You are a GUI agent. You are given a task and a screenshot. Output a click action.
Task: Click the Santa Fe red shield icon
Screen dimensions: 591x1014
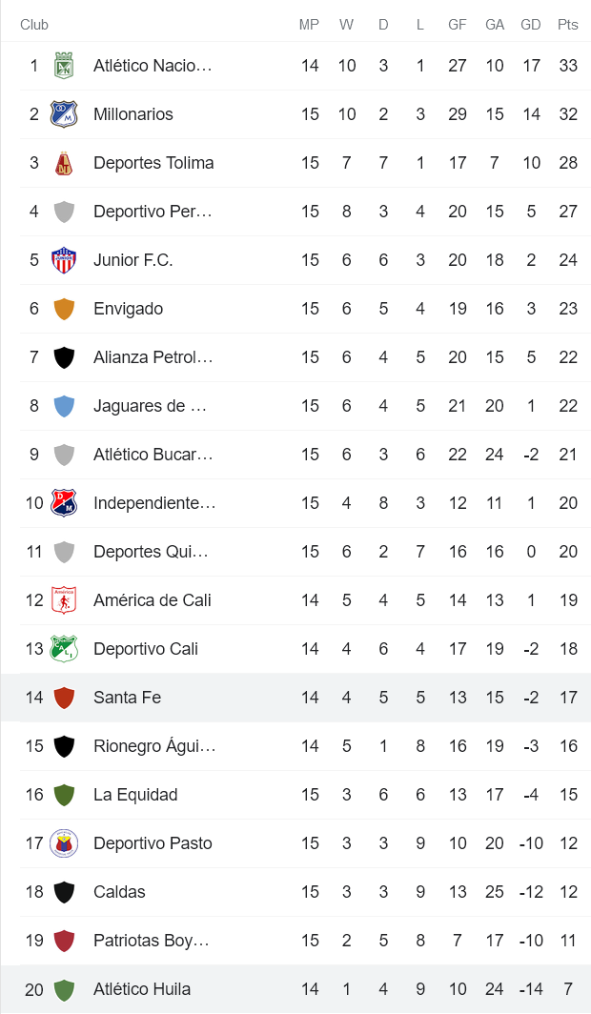tap(67, 698)
